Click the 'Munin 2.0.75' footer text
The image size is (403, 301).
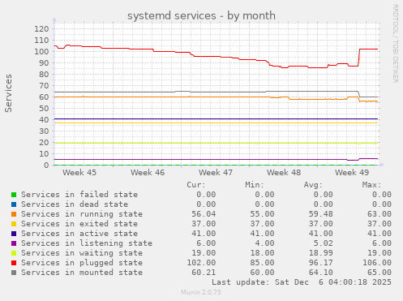(201, 292)
